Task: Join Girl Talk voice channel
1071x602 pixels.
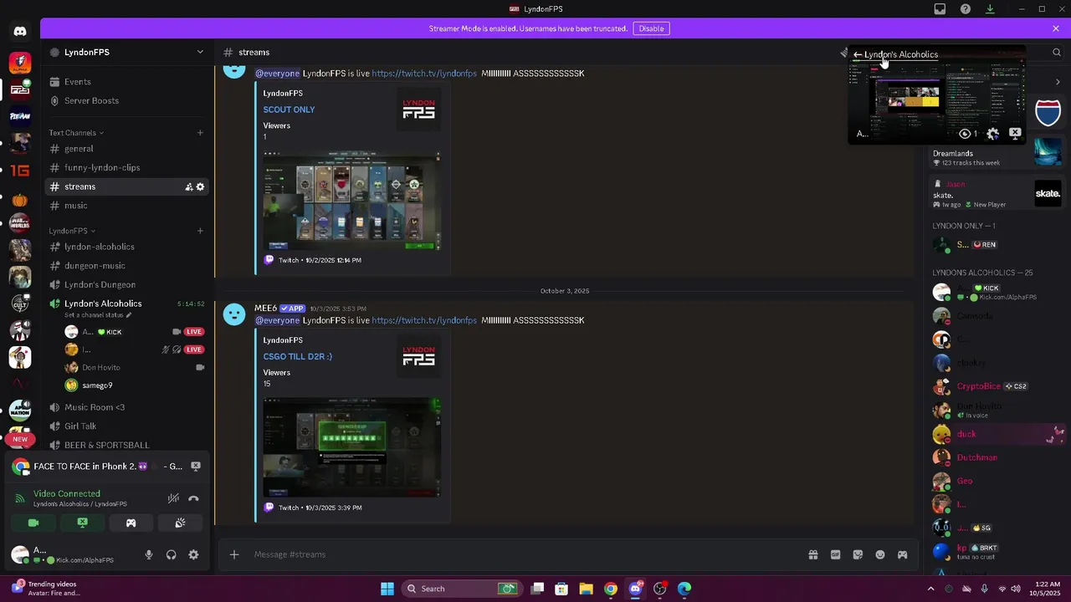Action: 126,426
